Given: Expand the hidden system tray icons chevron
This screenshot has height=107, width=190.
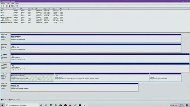Looking at the screenshot, I should (168, 105).
